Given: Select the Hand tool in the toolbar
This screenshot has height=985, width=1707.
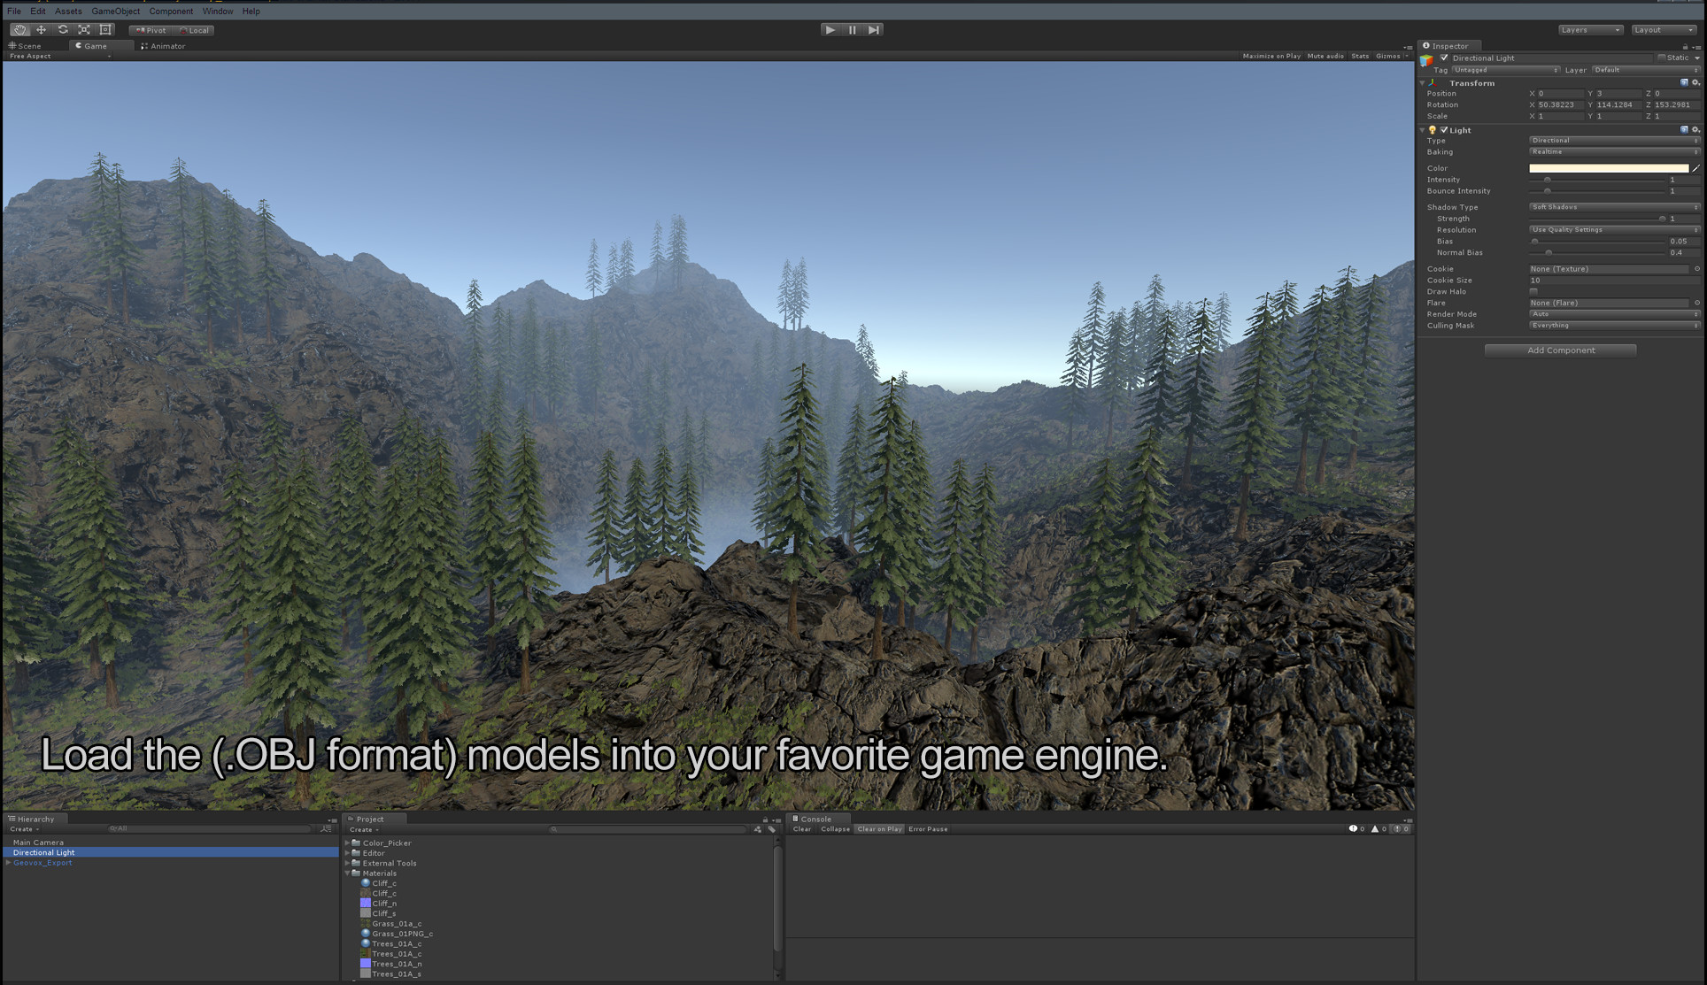Looking at the screenshot, I should coord(19,29).
